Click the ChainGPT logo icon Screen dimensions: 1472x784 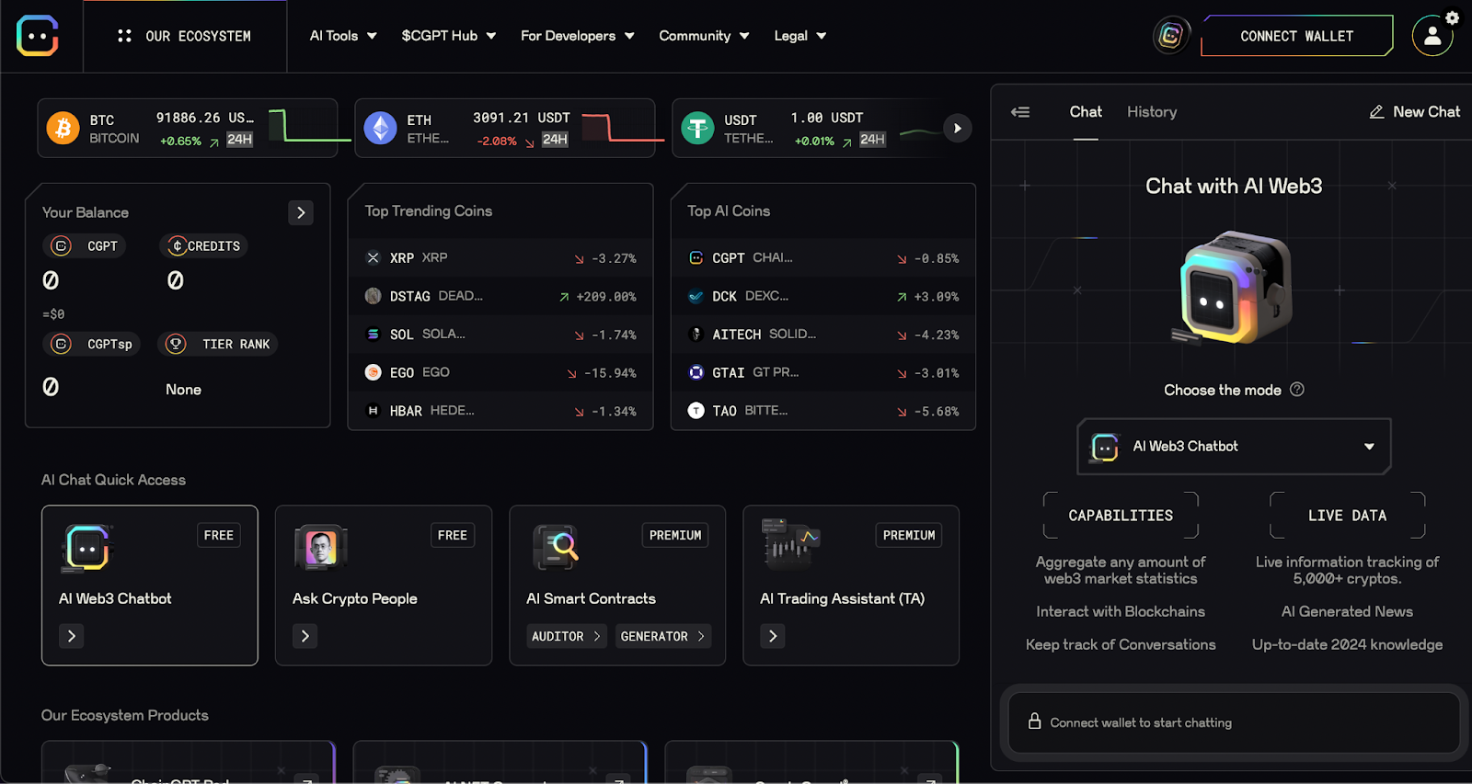(38, 36)
